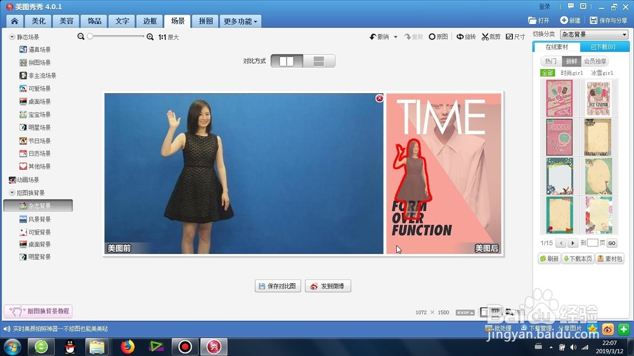Select the 全部 category tag
This screenshot has width=634, height=356.
point(548,73)
